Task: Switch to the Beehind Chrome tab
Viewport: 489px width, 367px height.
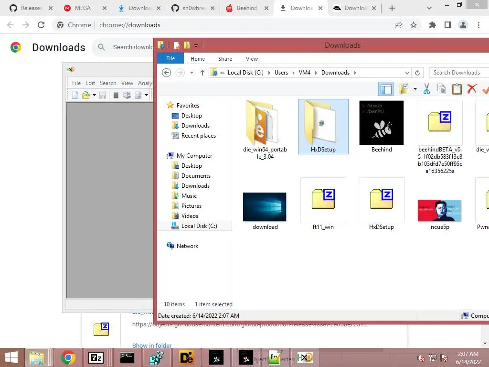Action: 247,8
